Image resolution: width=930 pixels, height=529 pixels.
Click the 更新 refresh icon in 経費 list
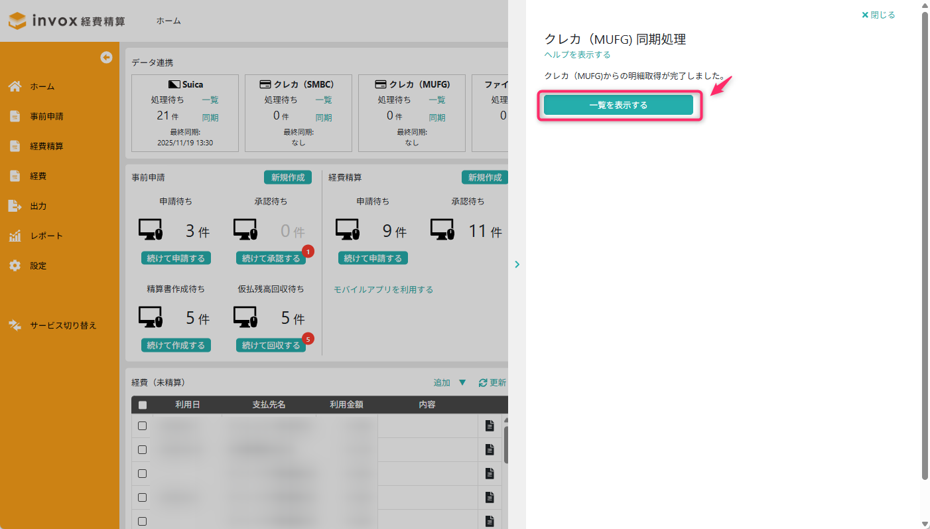pos(483,383)
